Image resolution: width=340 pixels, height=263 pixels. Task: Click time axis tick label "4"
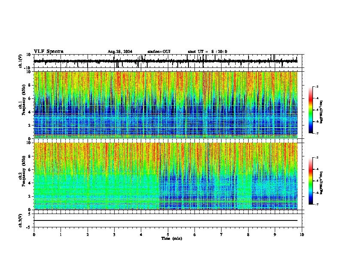pos(141,235)
